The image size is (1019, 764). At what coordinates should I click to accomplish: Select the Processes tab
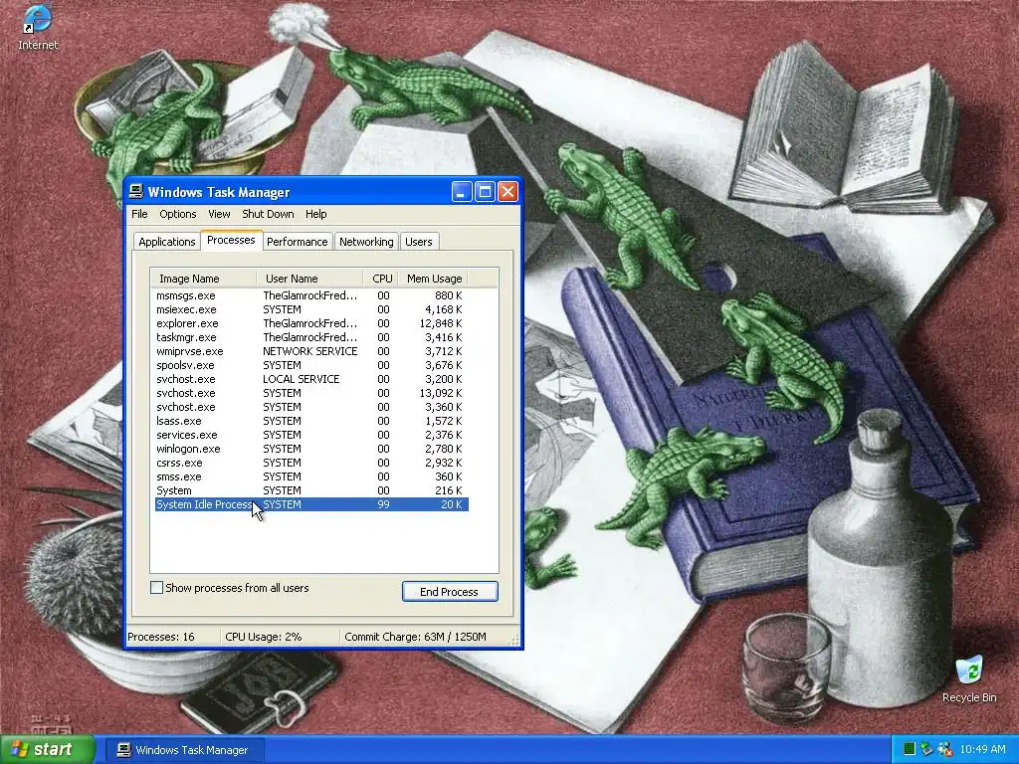coord(231,240)
